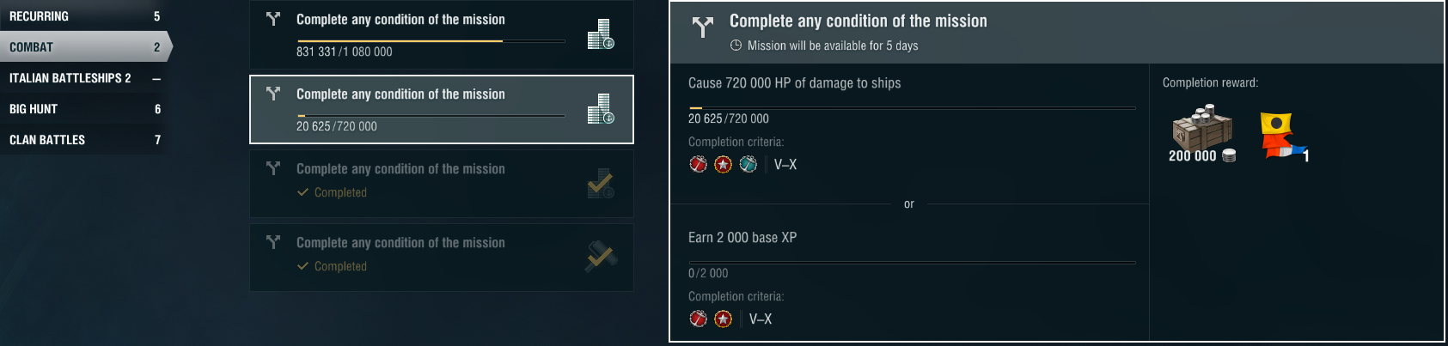
Task: Click the 200 000 credits crate reward
Action: click(1202, 133)
